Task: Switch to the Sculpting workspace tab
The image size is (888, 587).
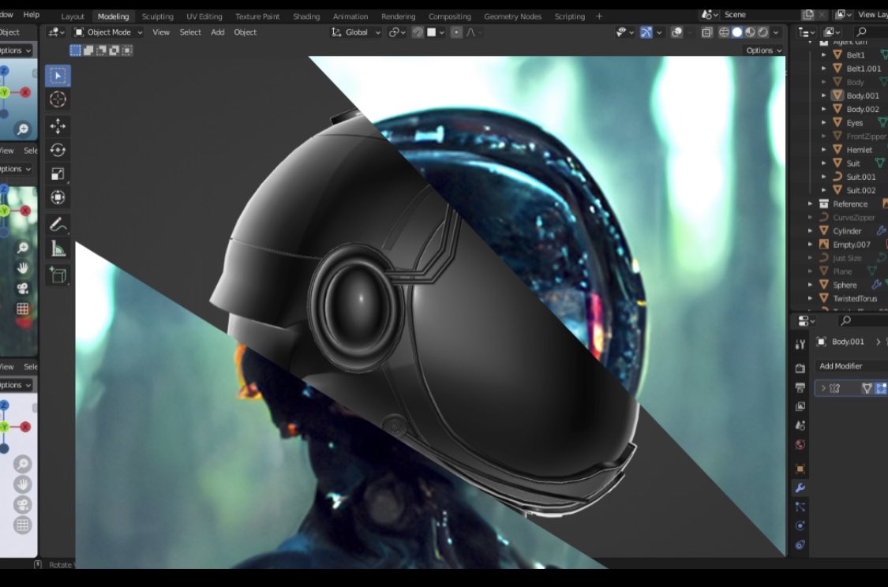Action: point(157,17)
